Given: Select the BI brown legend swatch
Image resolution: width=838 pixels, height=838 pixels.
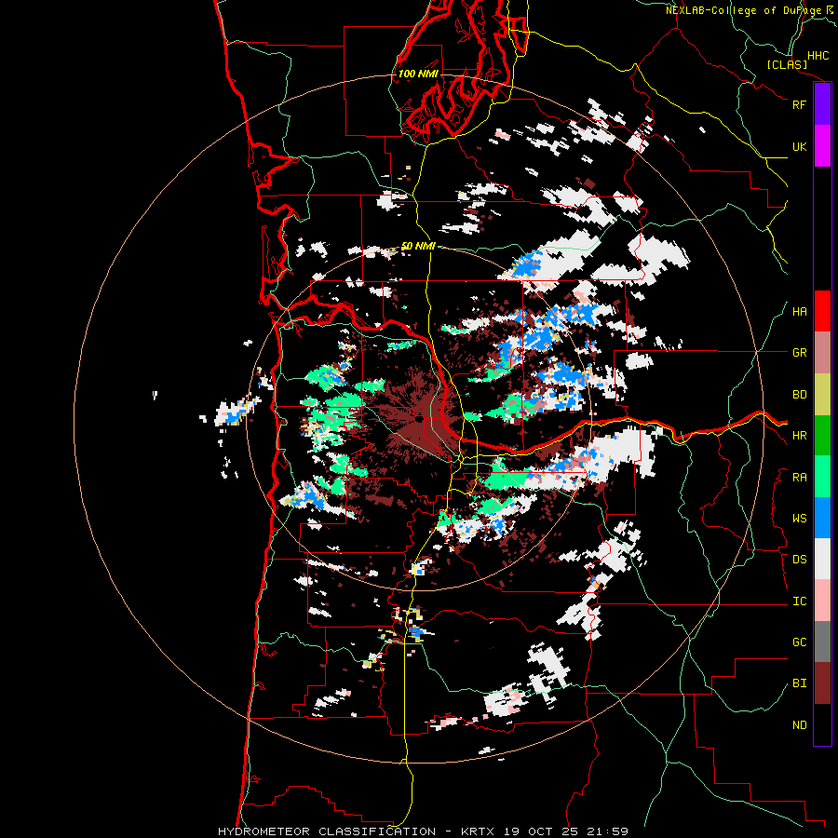Looking at the screenshot, I should pos(822,683).
